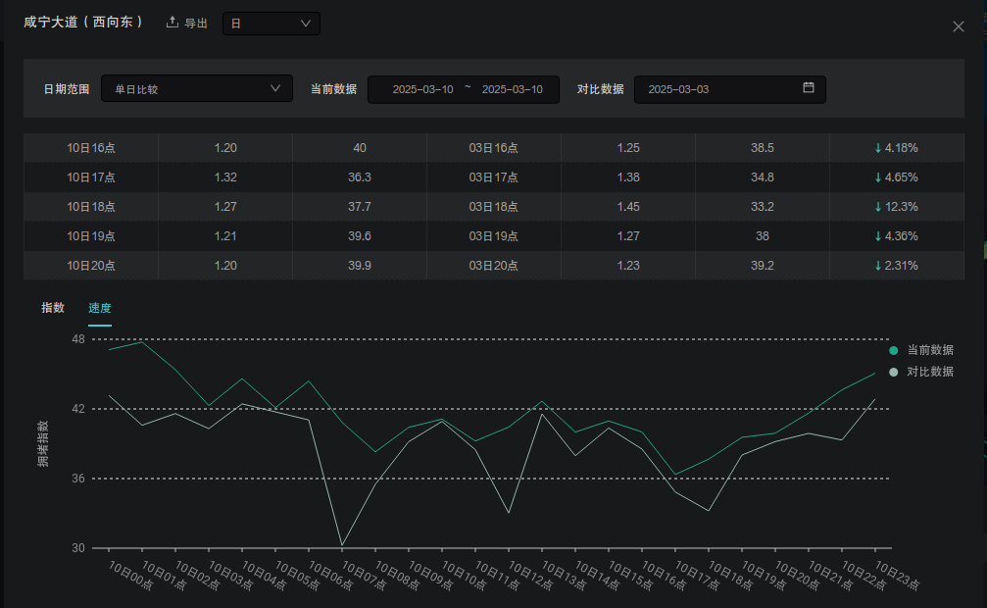Click comparison date 2025-03-03 field
Screen dimensions: 987x608
click(678, 89)
